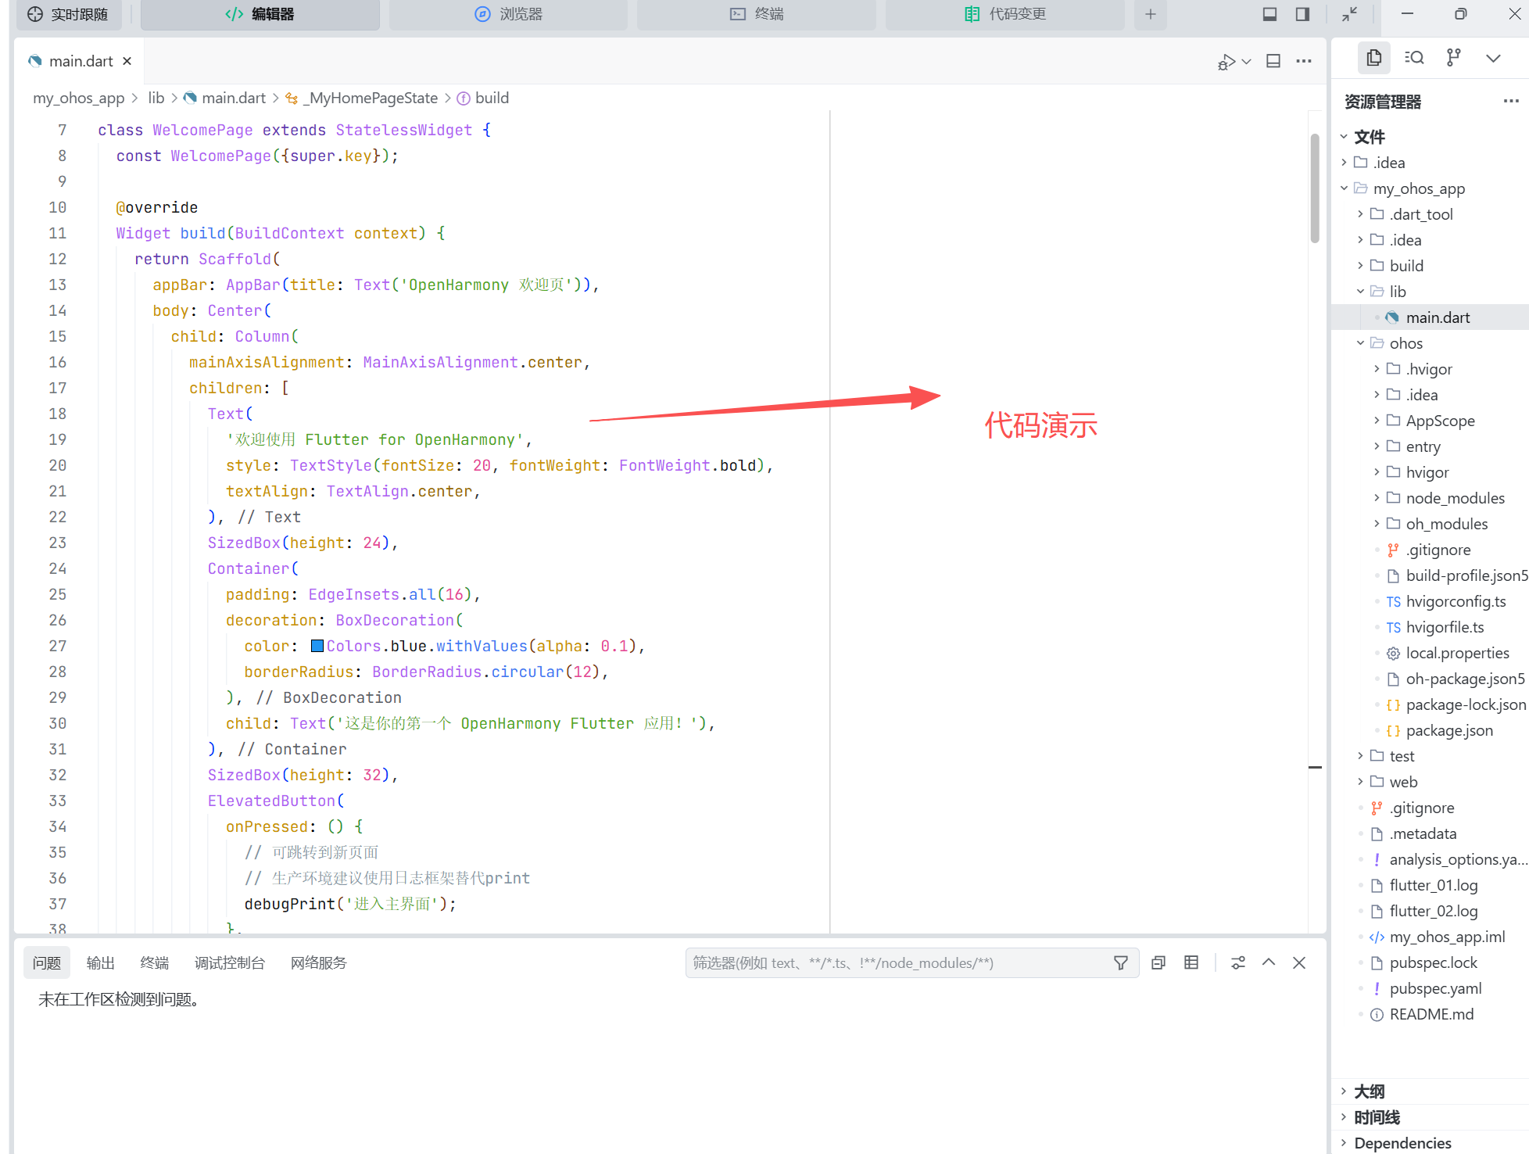Toggle the bottom panel layout
Screen dimensions: 1529x1154
click(1270, 14)
